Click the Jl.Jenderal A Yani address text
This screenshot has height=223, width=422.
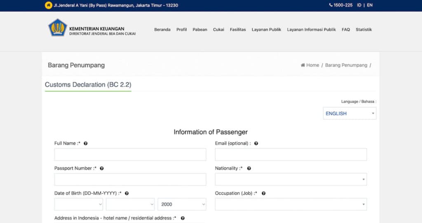116,5
